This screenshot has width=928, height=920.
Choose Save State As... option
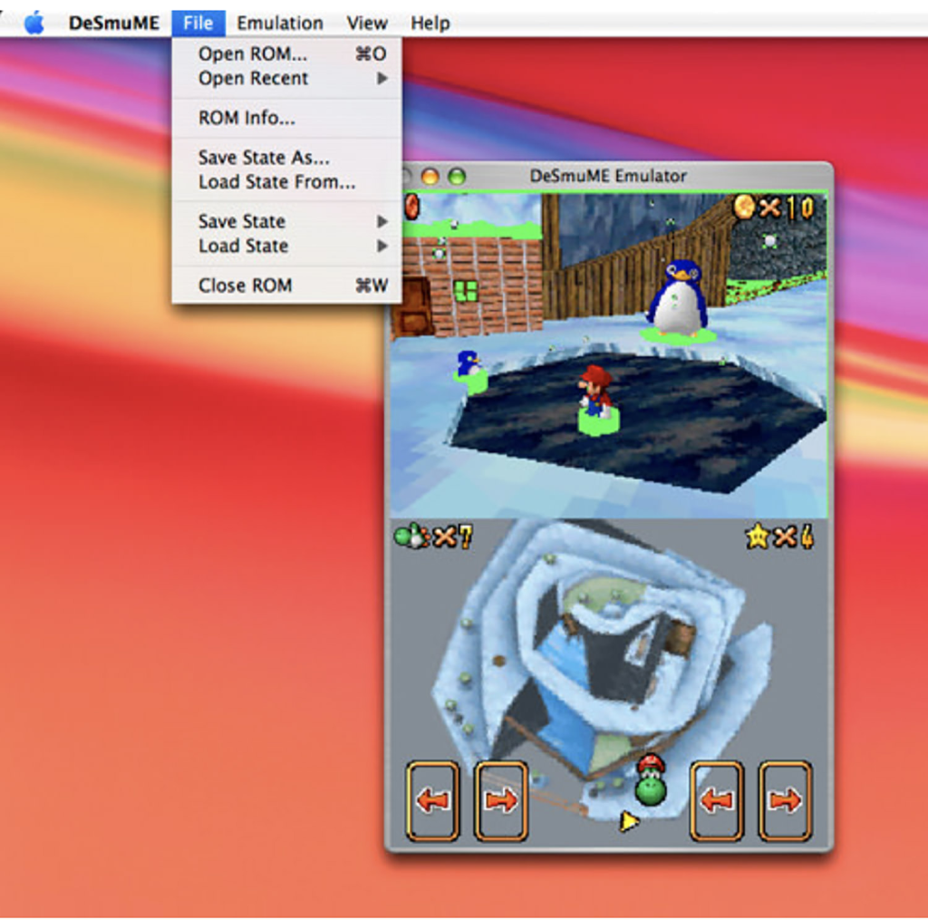[x=264, y=158]
